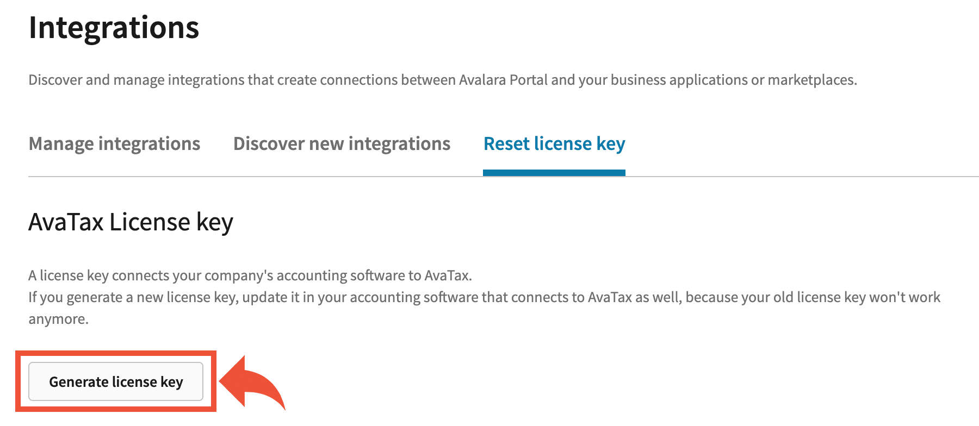Click the words 'Avalara Portal' in the description
The image size is (979, 426).
tap(503, 80)
